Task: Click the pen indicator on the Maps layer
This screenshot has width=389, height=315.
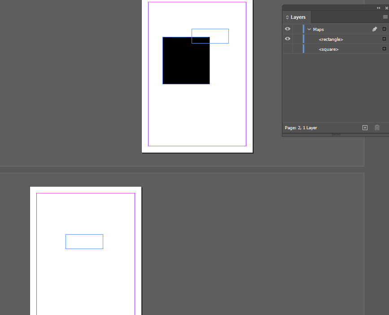Action: [374, 29]
